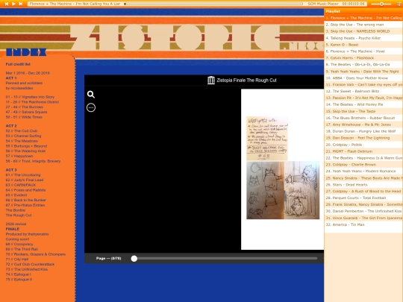Play Stars - Dead Hearts
The height and width of the screenshot is (302, 403).
(x=363, y=185)
